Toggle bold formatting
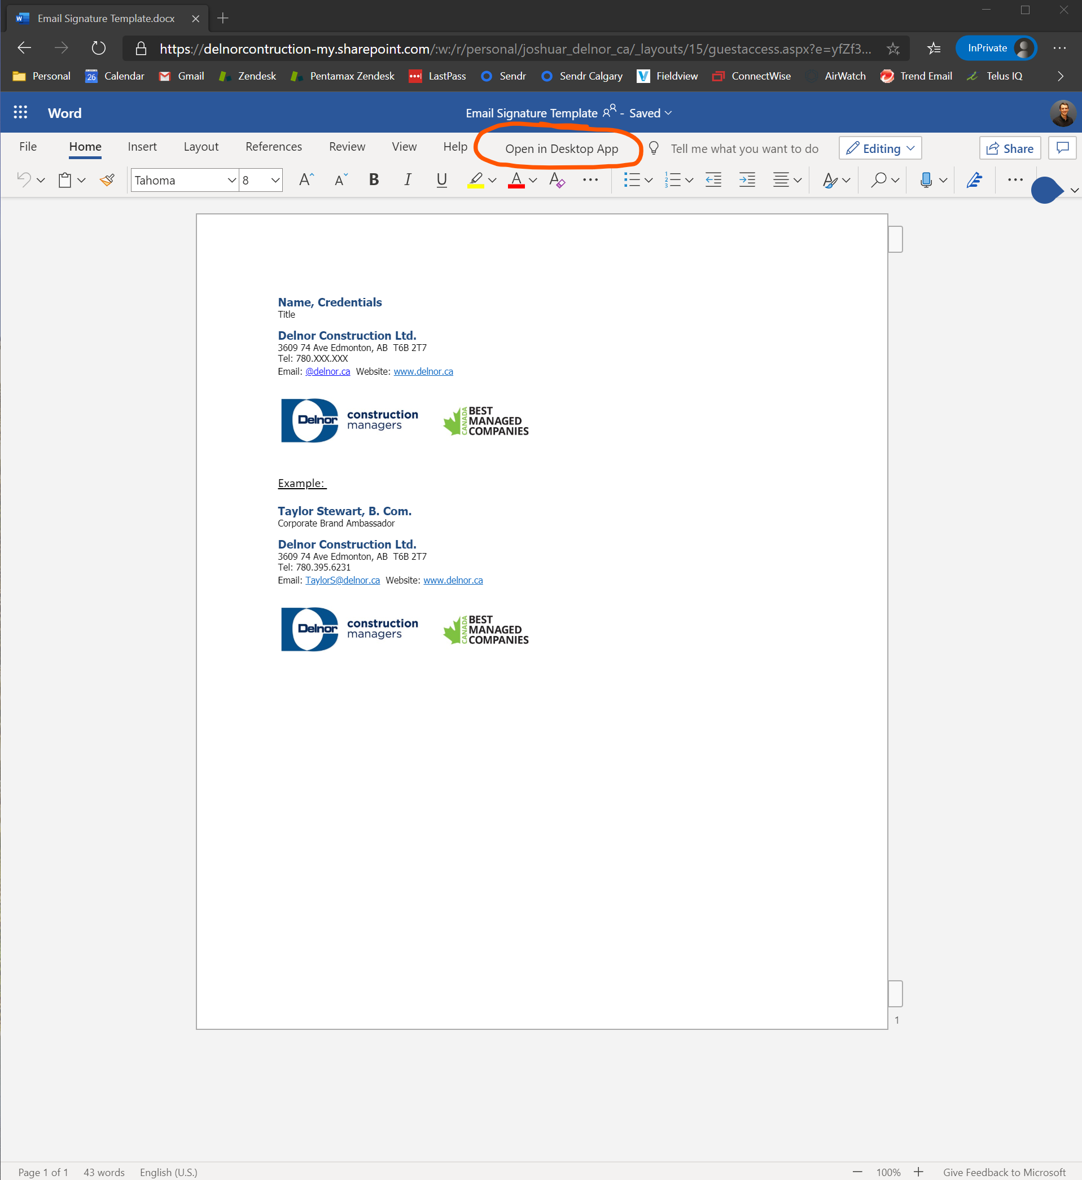The width and height of the screenshot is (1082, 1180). point(374,179)
